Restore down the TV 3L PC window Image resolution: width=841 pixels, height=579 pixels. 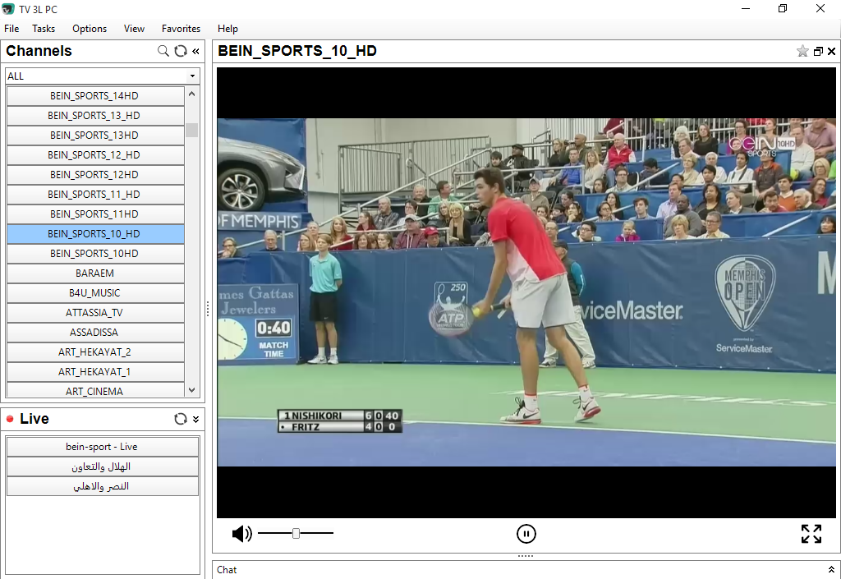click(783, 8)
